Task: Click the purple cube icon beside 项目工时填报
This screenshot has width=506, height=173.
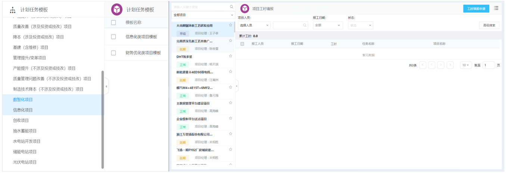Action: (245, 8)
